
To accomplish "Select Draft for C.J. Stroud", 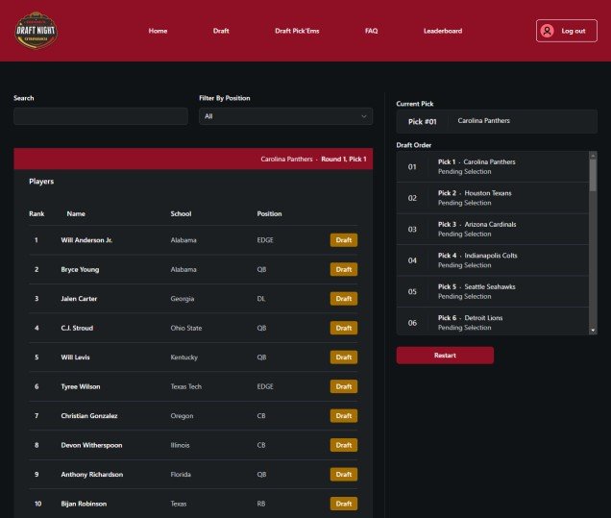I will (344, 328).
